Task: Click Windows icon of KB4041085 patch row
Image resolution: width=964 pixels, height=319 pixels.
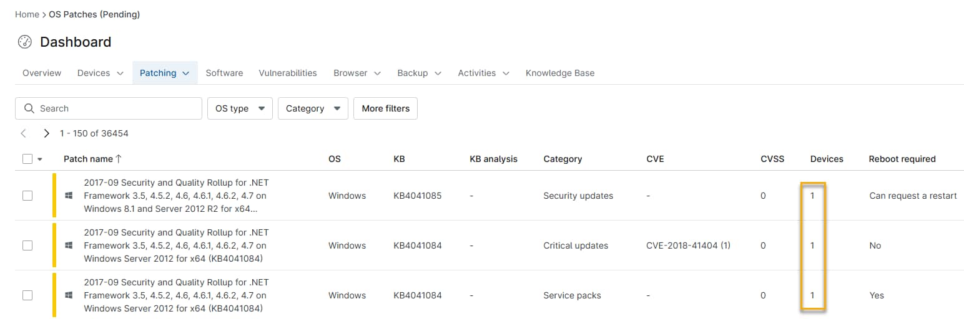Action: (69, 196)
